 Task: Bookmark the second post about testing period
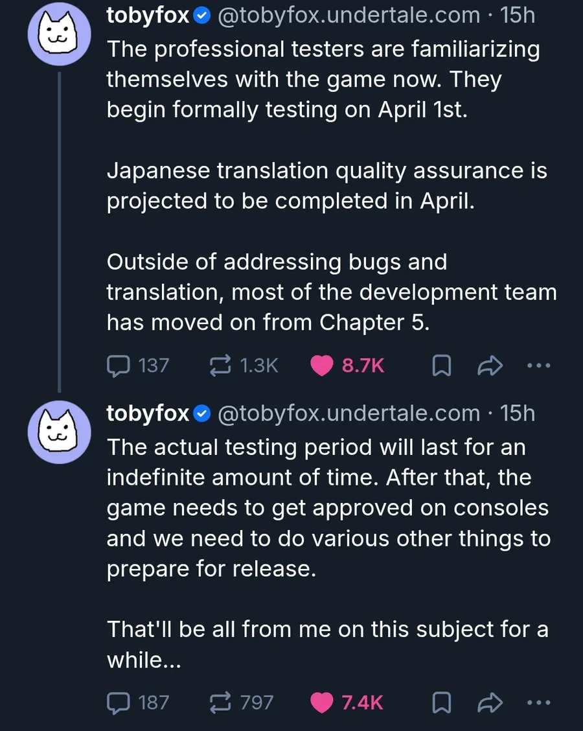click(x=441, y=703)
